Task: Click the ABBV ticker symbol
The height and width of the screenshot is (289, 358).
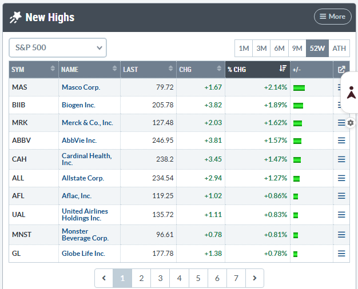Action: click(x=21, y=141)
